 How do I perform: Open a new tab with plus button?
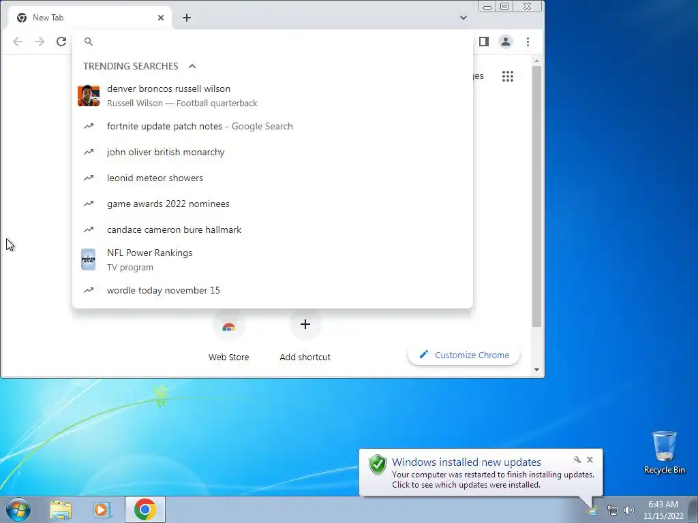187,18
